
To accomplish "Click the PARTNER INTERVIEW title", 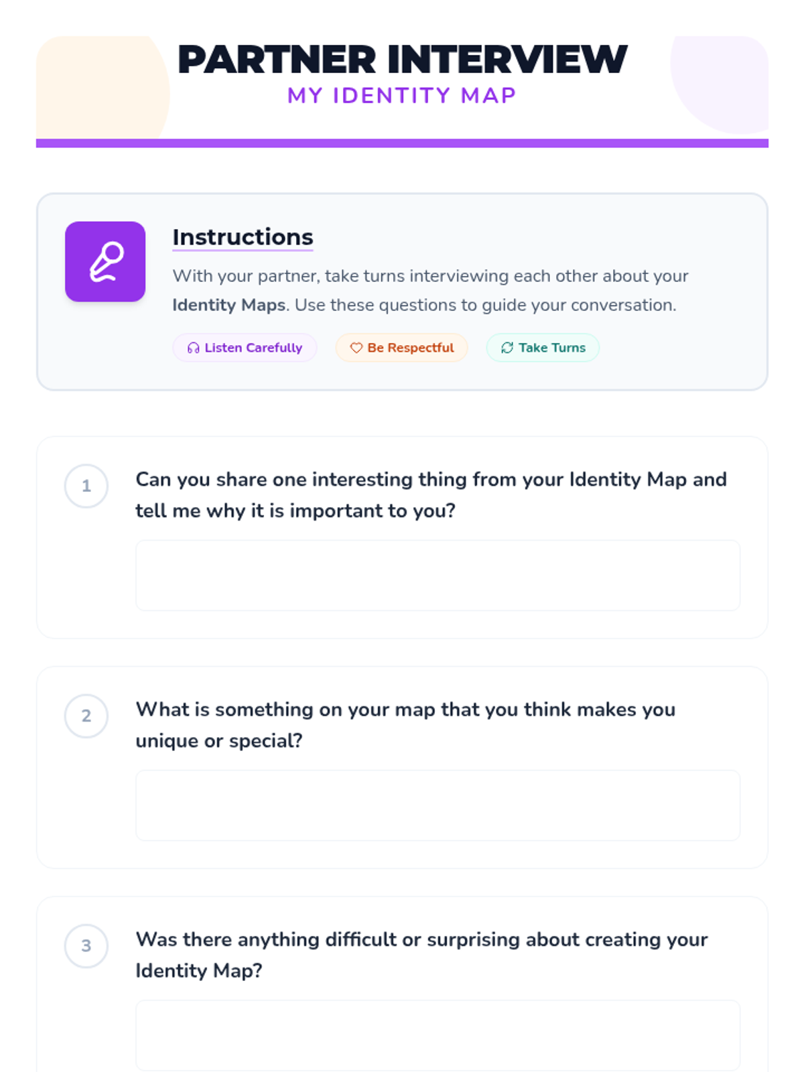I will 402,59.
